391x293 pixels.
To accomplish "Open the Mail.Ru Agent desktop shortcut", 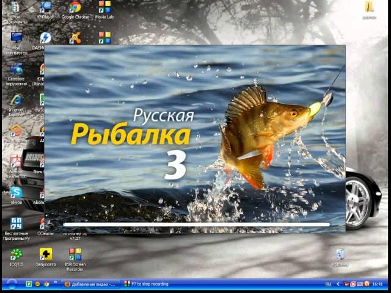I will point(16,134).
